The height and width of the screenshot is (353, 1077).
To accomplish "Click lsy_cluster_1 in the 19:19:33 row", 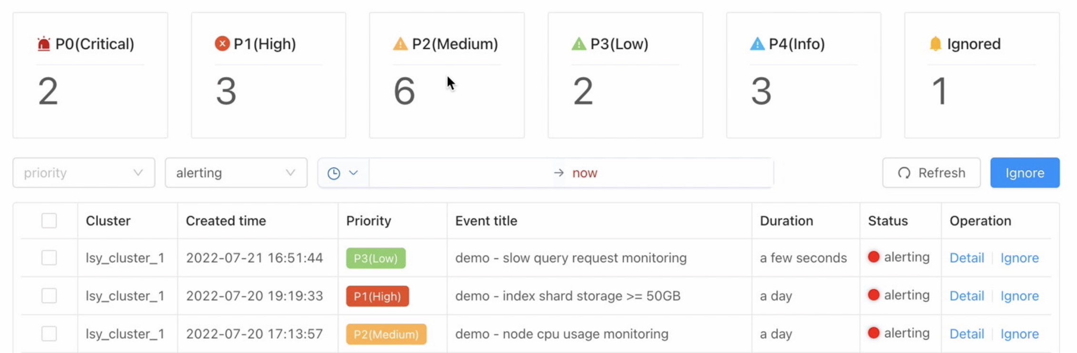I will point(125,296).
